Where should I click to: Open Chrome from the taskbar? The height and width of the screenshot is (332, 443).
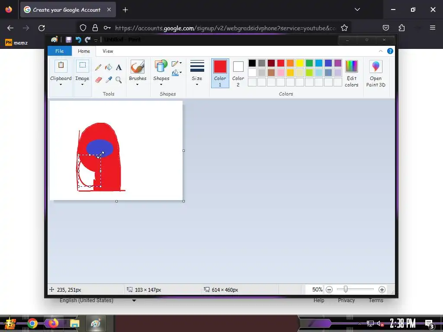(32, 323)
